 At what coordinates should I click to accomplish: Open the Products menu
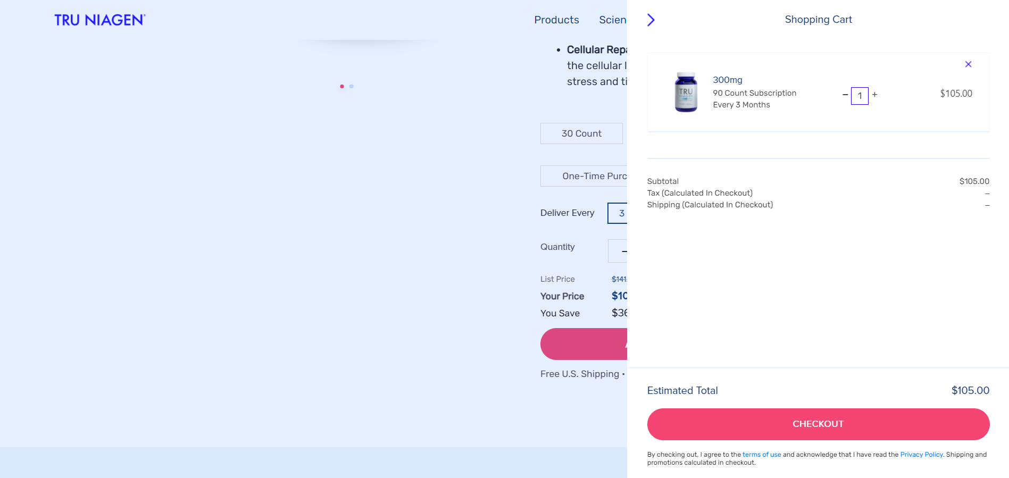click(x=556, y=20)
